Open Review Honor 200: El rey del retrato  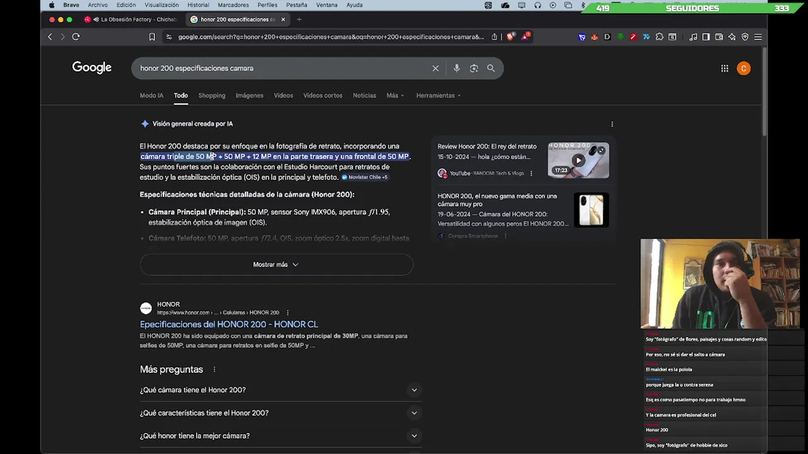click(x=487, y=146)
